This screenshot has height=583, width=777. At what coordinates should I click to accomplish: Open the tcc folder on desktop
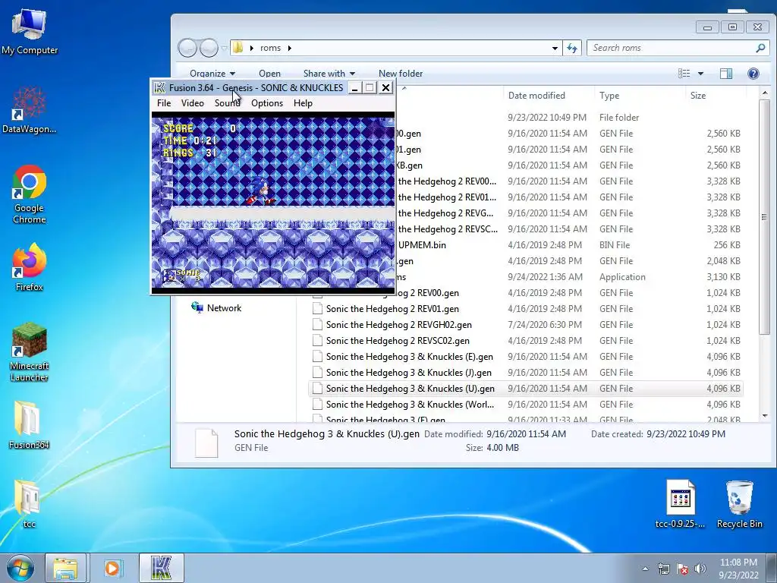point(30,504)
